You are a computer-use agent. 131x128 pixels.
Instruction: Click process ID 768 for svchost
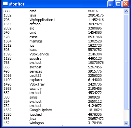[7, 63]
